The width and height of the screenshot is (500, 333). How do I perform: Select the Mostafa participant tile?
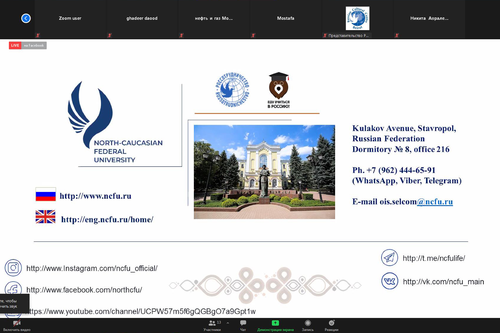coord(285,19)
